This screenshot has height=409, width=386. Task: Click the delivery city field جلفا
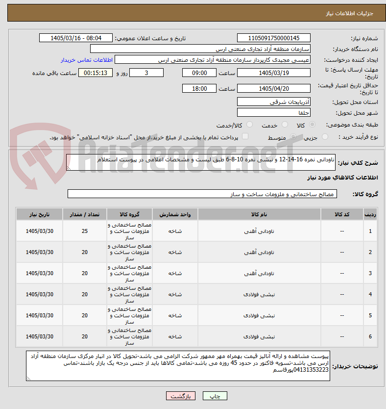274,112
